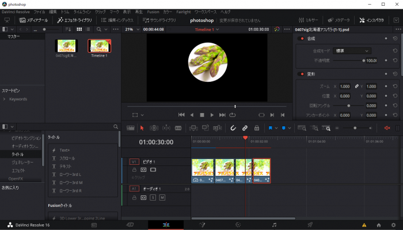Open the サウンドライブラリ panel
Screen dimensions: 403x230
159,20
